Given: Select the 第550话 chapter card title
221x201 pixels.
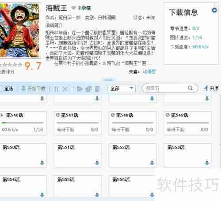Looking at the screenshot, I should point(11,147).
